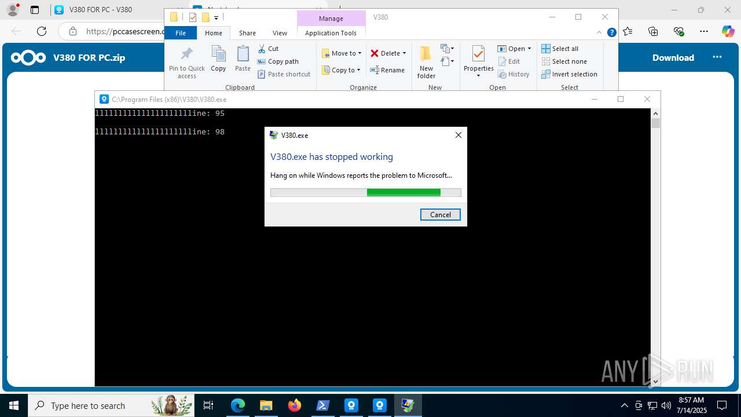Click the Copy icon in Clipboard group
The height and width of the screenshot is (417, 741).
click(218, 54)
